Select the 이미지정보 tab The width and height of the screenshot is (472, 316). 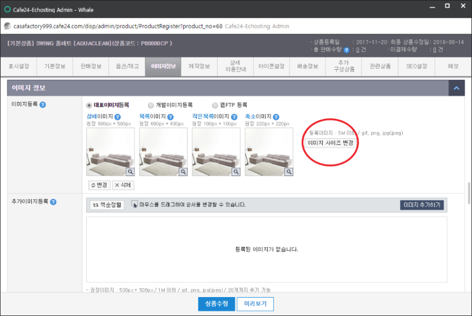[163, 66]
